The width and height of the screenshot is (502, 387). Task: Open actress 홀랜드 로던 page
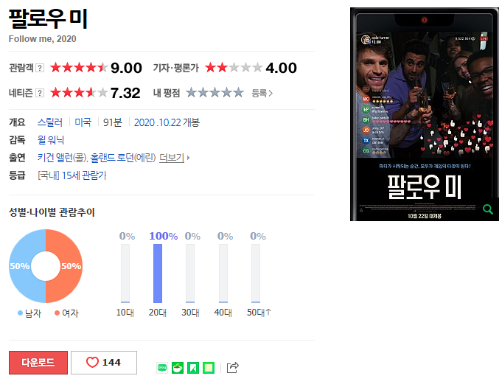point(112,158)
